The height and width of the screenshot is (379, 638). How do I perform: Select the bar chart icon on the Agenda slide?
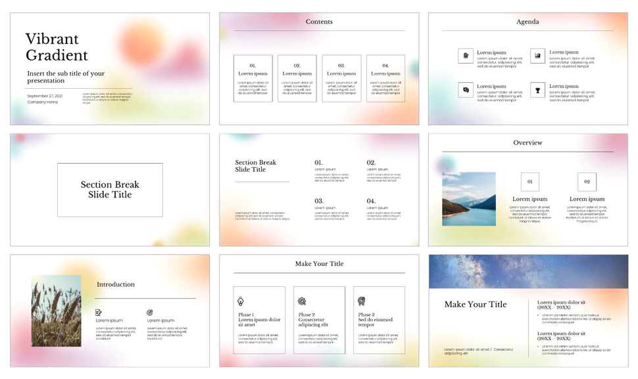coord(537,56)
